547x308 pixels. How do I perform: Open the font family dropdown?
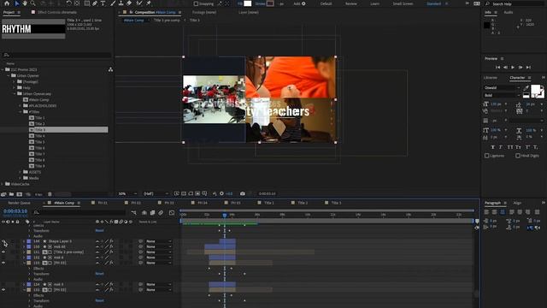pyautogui.click(x=503, y=87)
